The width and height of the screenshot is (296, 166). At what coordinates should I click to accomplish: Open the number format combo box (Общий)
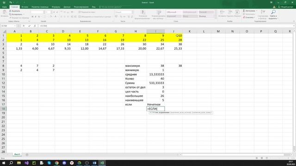pyautogui.click(x=124, y=12)
